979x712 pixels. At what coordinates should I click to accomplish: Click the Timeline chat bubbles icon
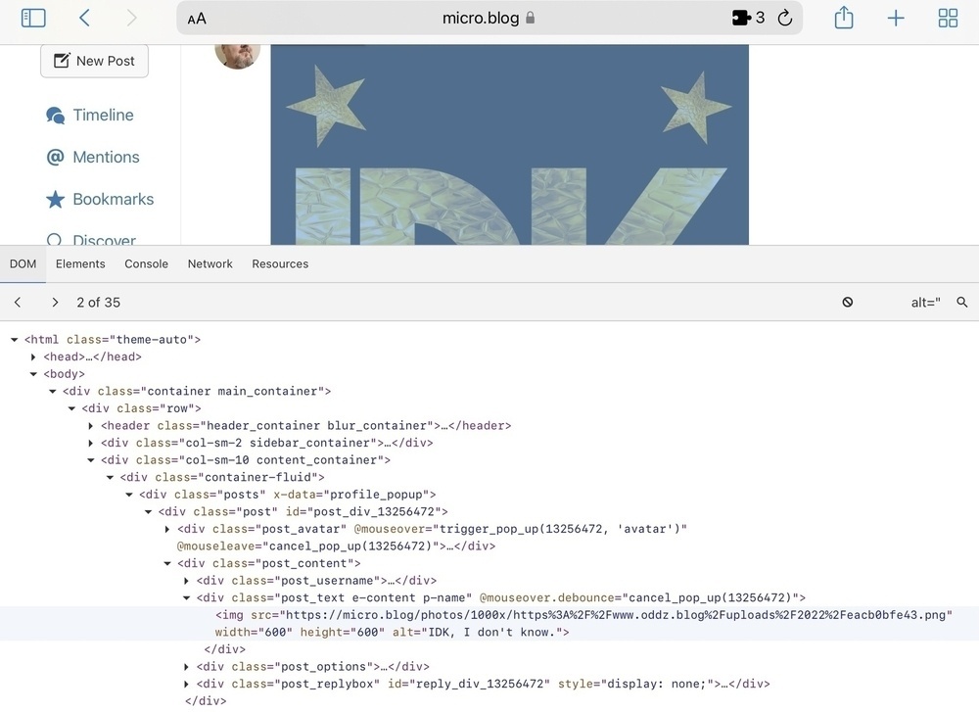(x=55, y=116)
